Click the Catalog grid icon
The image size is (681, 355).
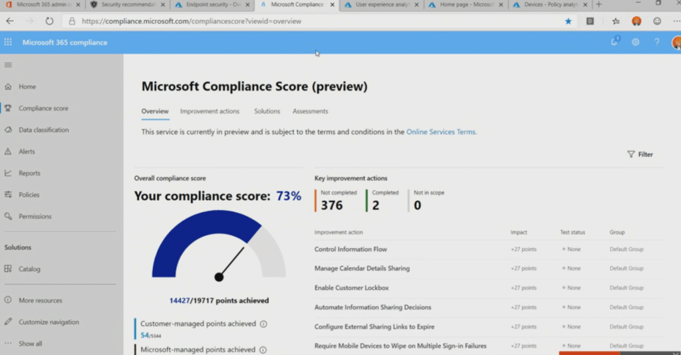click(8, 269)
